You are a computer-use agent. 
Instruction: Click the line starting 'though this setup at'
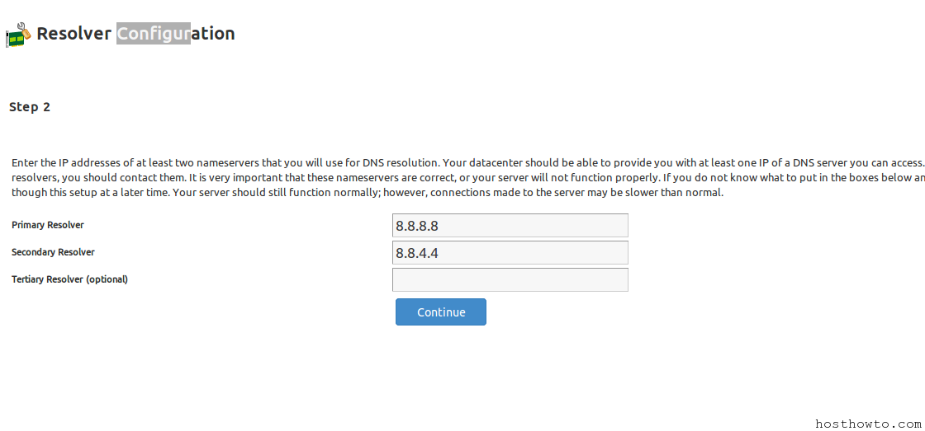[x=367, y=193]
